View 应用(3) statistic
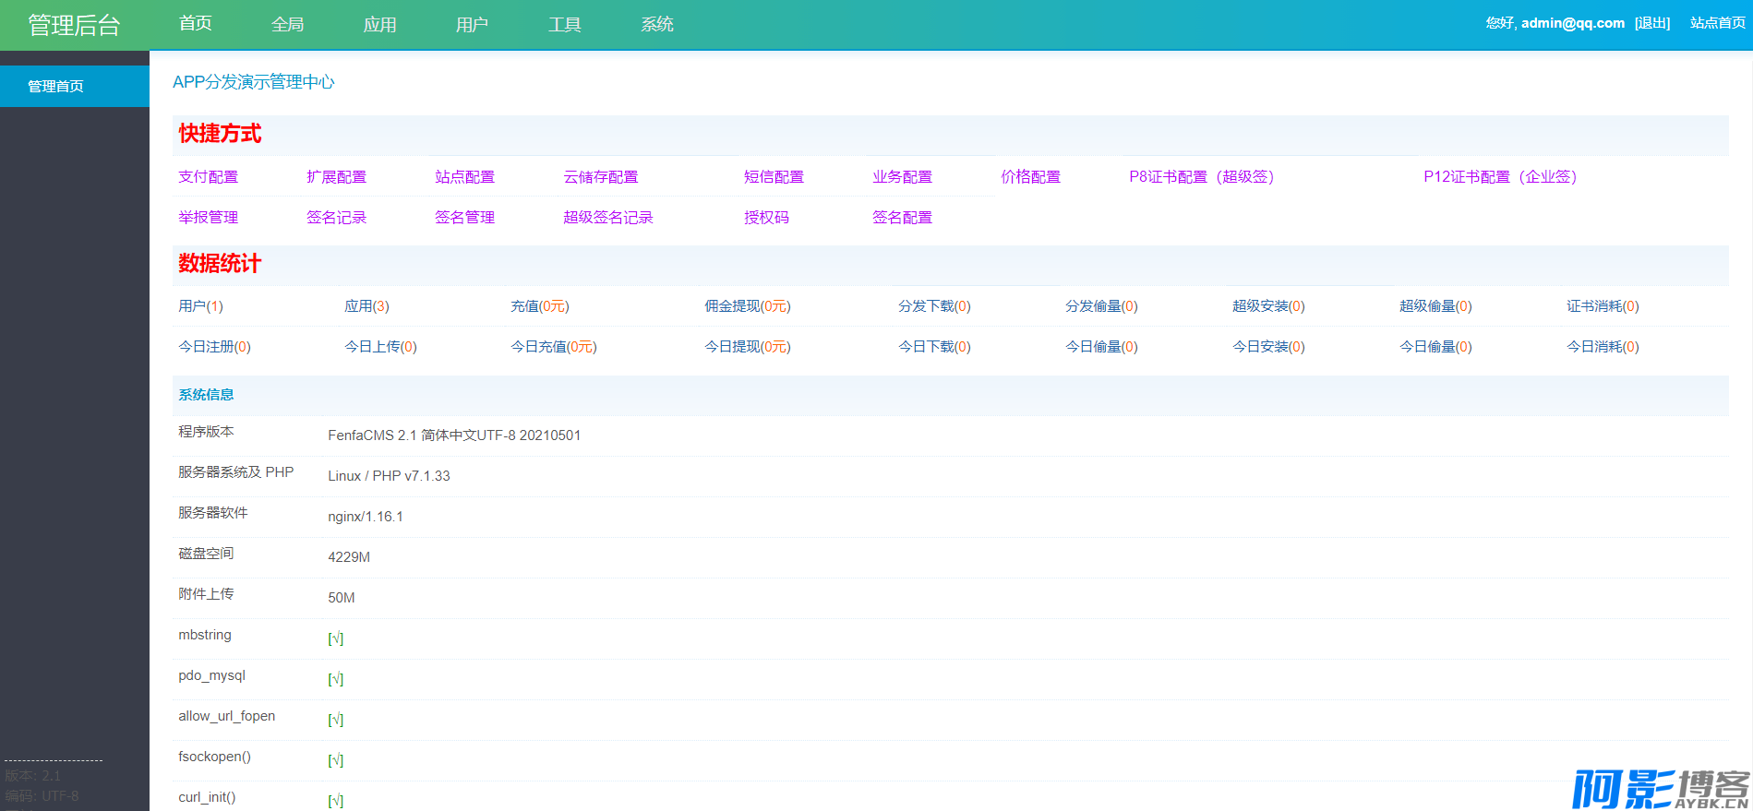This screenshot has width=1753, height=811. [x=367, y=306]
